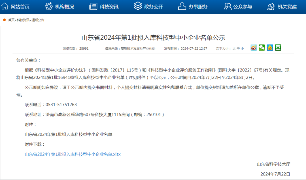This screenshot has height=180, width=306.
Task: Set the text size to 小
Action: click(243, 48)
